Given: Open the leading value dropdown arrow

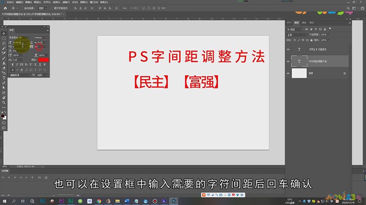Looking at the screenshot, I should pos(47,43).
